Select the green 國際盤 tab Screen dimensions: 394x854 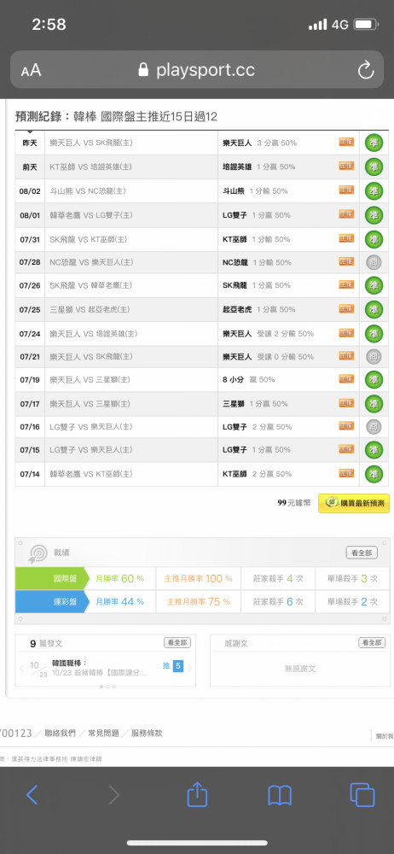[x=52, y=578]
